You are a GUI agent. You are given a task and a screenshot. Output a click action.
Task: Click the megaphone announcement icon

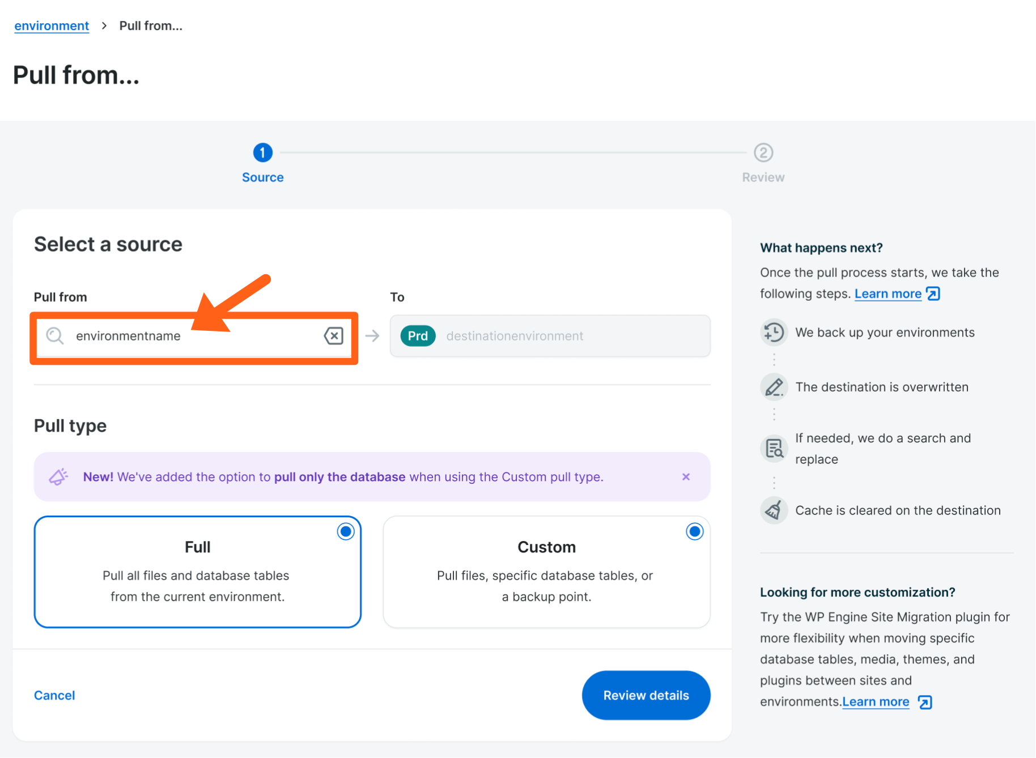click(58, 477)
